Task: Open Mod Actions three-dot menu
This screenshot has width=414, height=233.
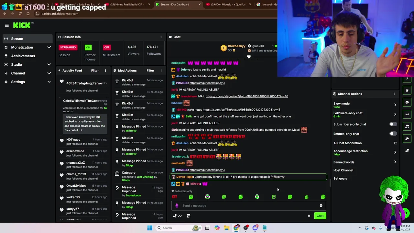Action: click(161, 71)
